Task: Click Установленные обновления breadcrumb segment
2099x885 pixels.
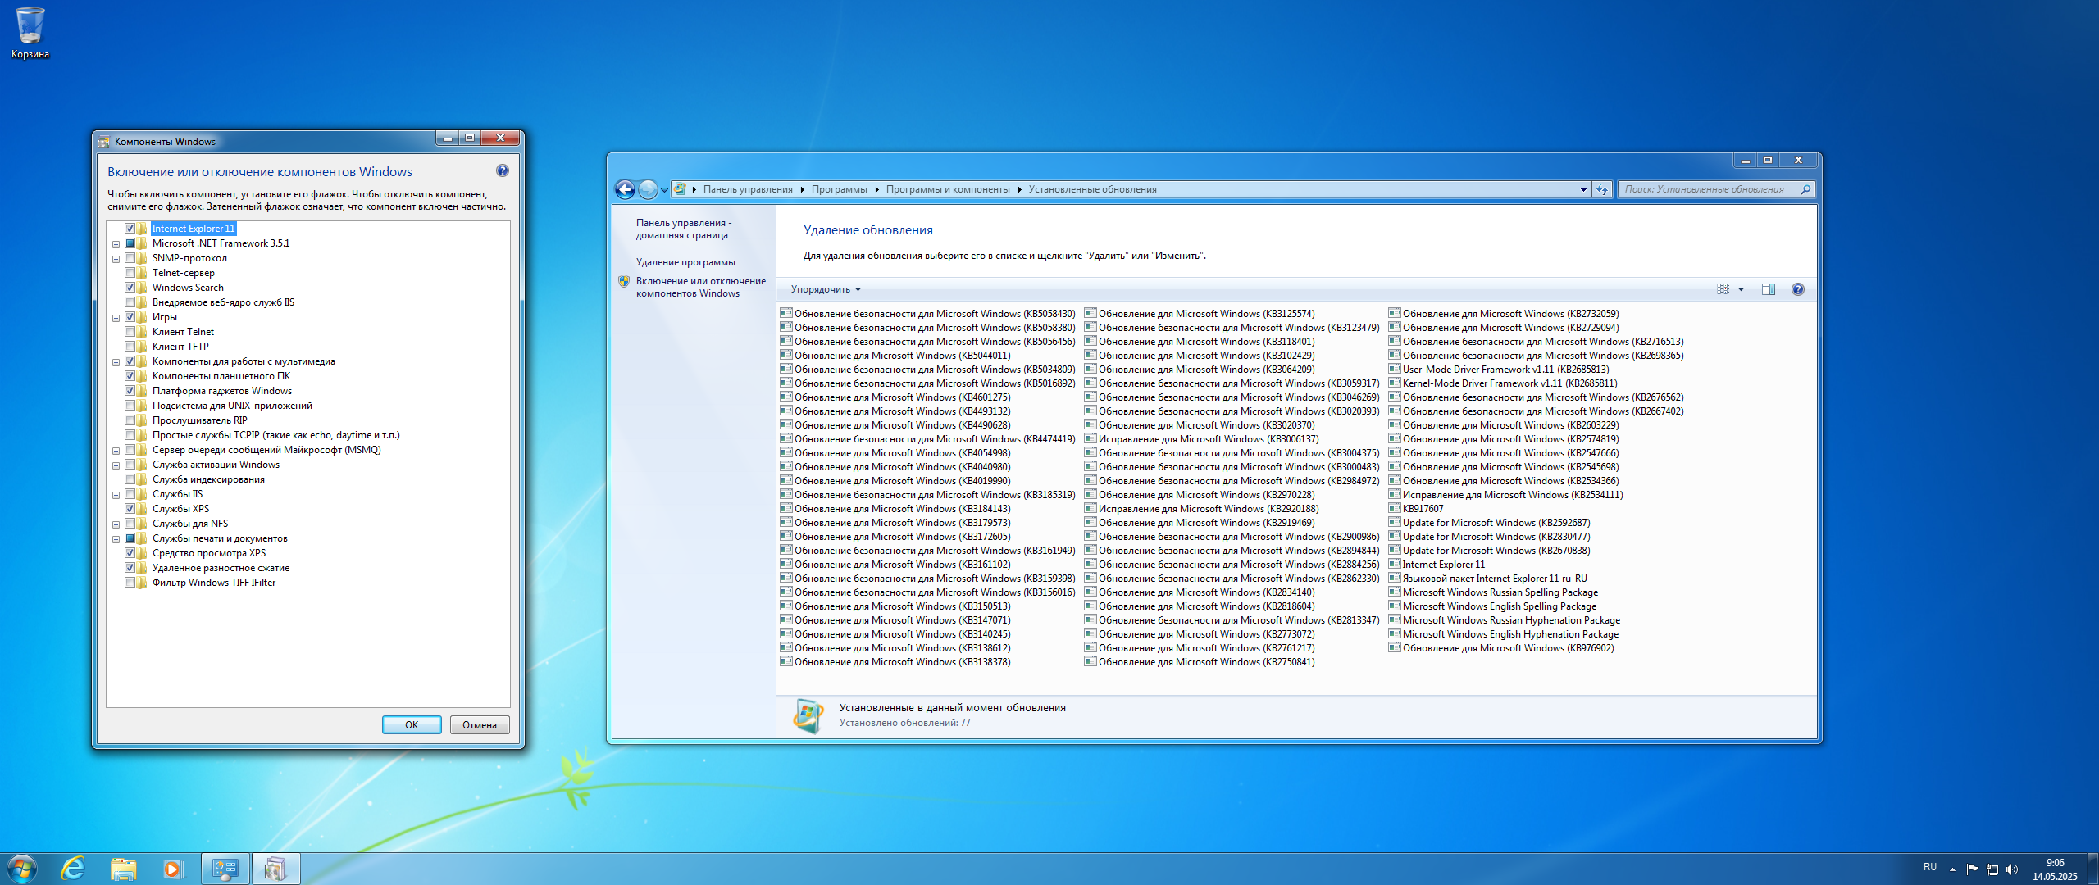Action: (1092, 189)
